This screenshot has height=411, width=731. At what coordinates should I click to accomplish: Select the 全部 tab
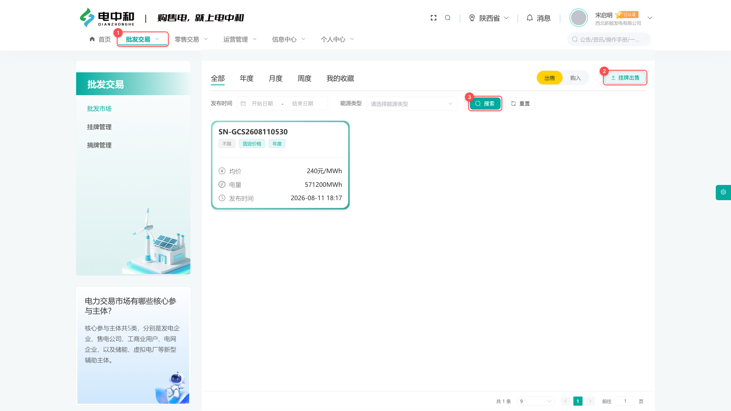pyautogui.click(x=218, y=78)
